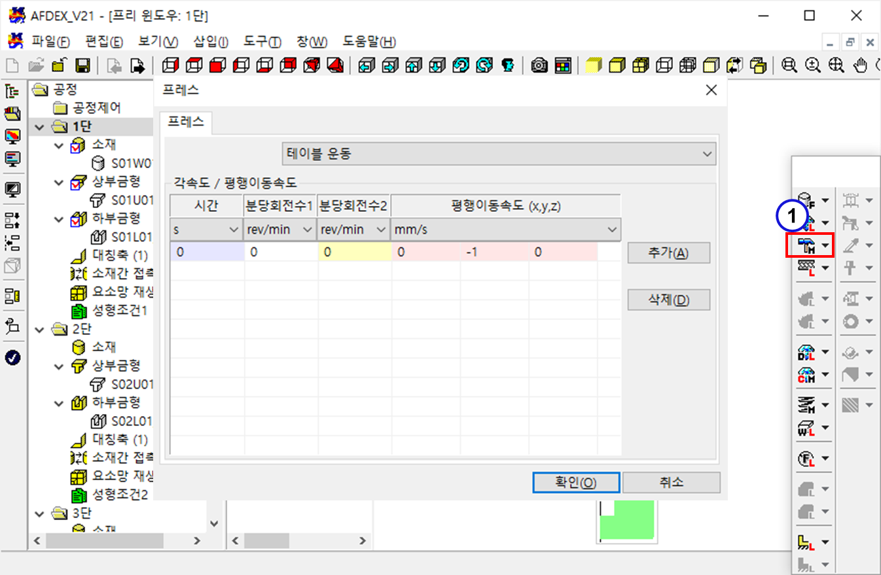Click the blue checkmark sidebar icon
This screenshot has width=881, height=575.
pyautogui.click(x=12, y=357)
